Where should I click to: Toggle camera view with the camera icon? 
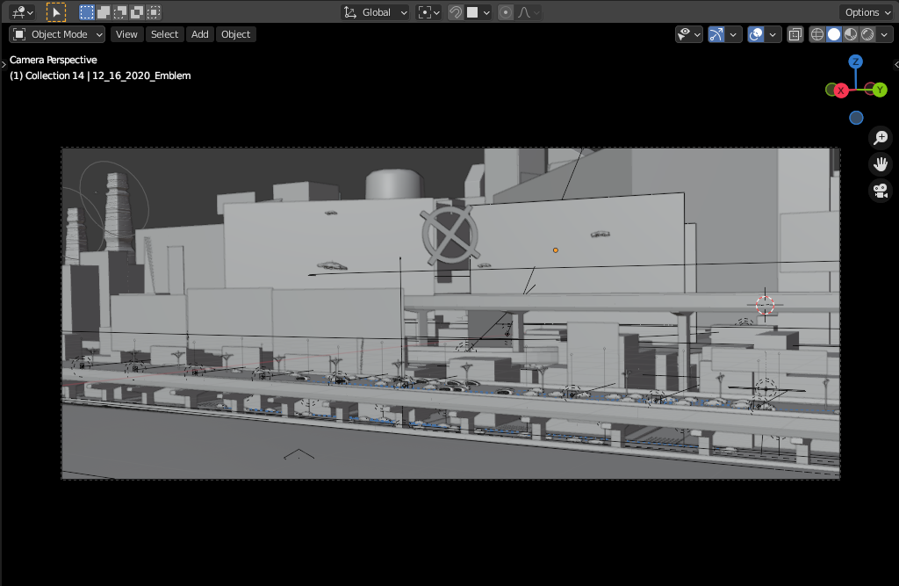tap(880, 191)
